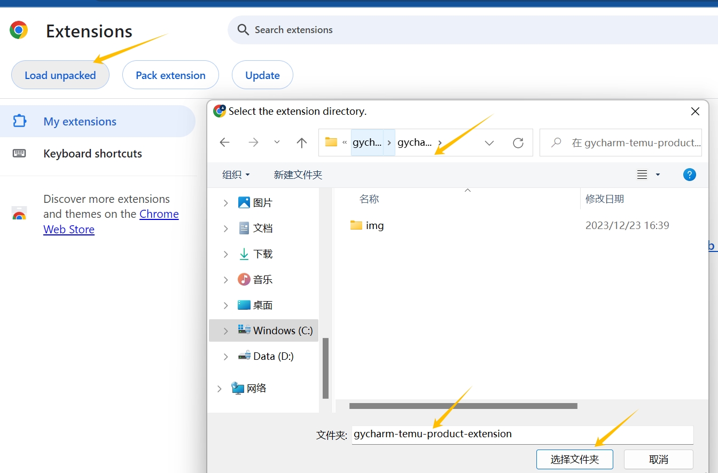This screenshot has width=718, height=473.
Task: Click the 文件夹 name input field
Action: click(x=522, y=434)
